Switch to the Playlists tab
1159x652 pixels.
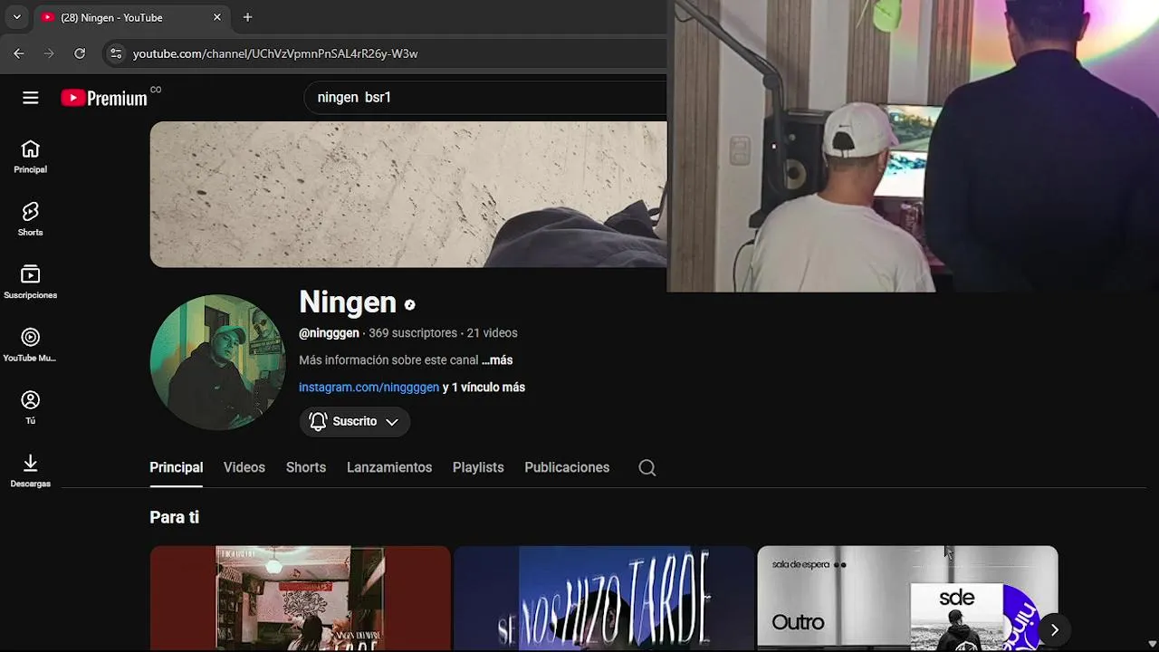478,467
